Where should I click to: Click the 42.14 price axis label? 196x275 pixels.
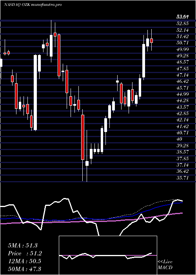pos(183,120)
